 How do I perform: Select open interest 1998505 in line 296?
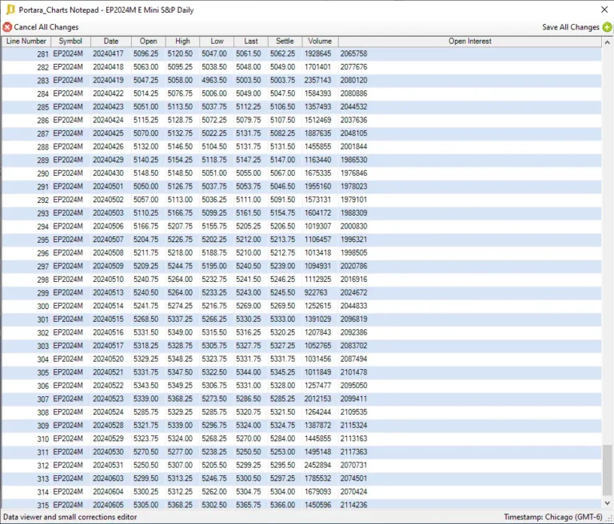point(353,252)
